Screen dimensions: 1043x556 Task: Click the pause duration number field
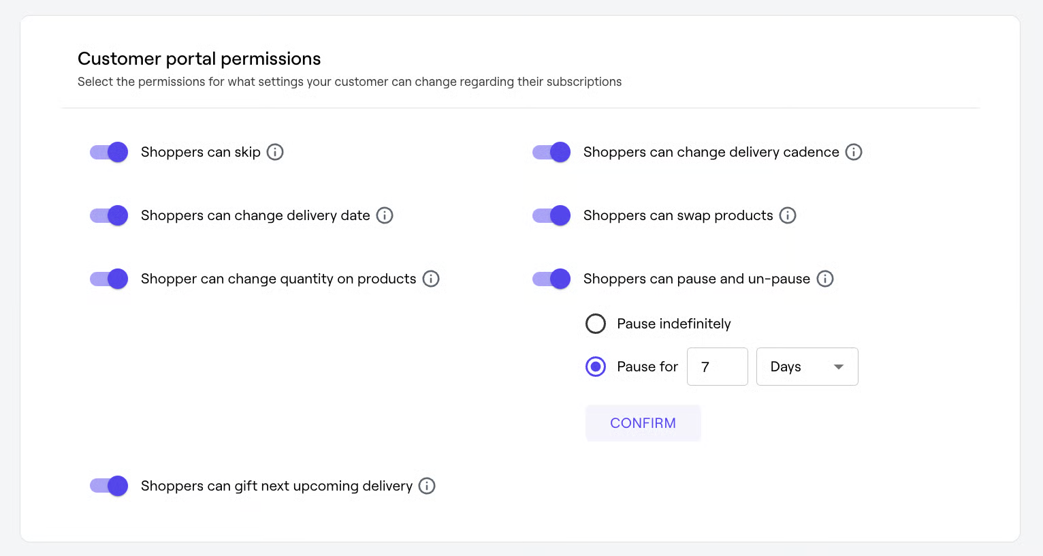[717, 367]
